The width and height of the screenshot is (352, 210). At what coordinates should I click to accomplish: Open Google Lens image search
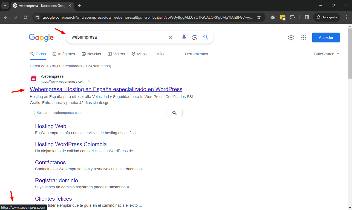coord(195,37)
